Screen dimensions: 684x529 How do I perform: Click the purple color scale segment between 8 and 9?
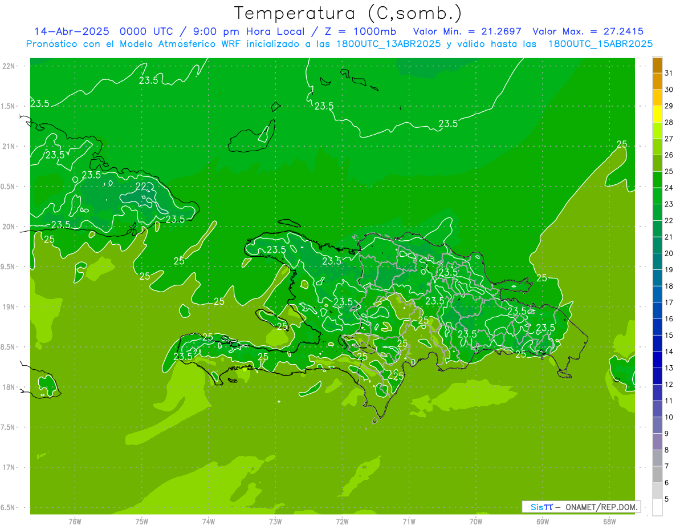657,442
